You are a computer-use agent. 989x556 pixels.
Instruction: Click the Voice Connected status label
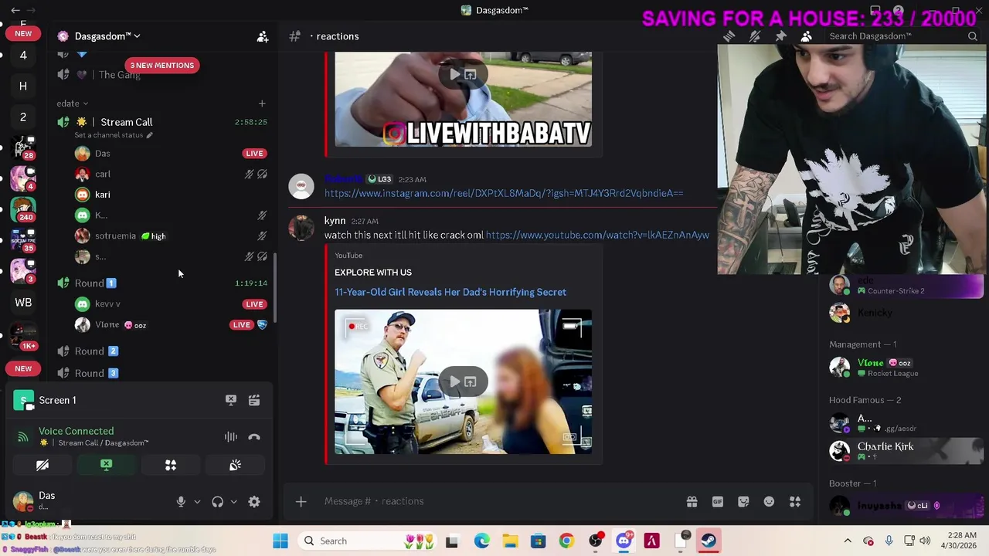pyautogui.click(x=76, y=432)
